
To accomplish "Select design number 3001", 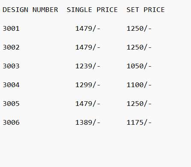I will [x=11, y=29].
